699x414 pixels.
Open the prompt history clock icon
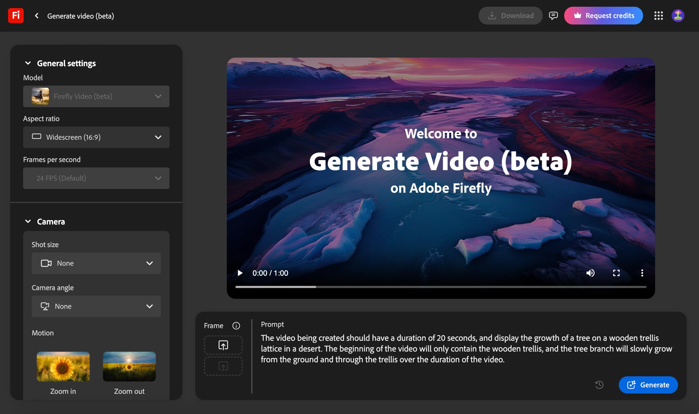(x=599, y=385)
